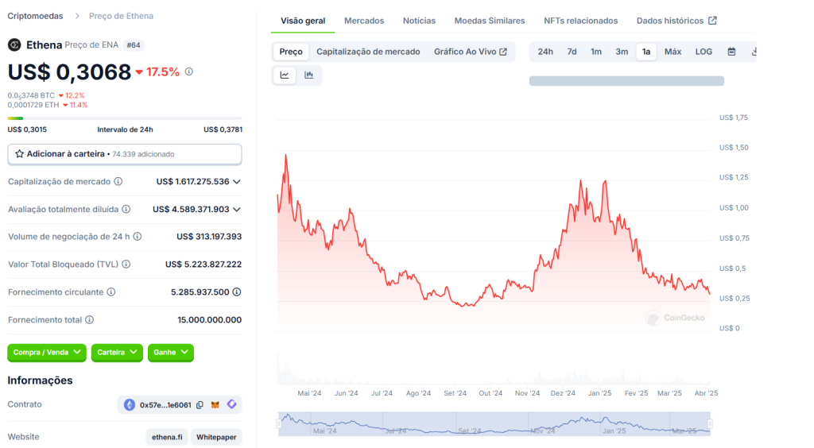The width and height of the screenshot is (814, 448).
Task: Open info icon for Volume de negociação
Action: pyautogui.click(x=137, y=237)
